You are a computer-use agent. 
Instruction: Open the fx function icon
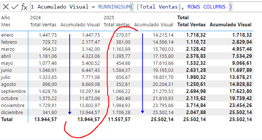pyautogui.click(x=24, y=7)
